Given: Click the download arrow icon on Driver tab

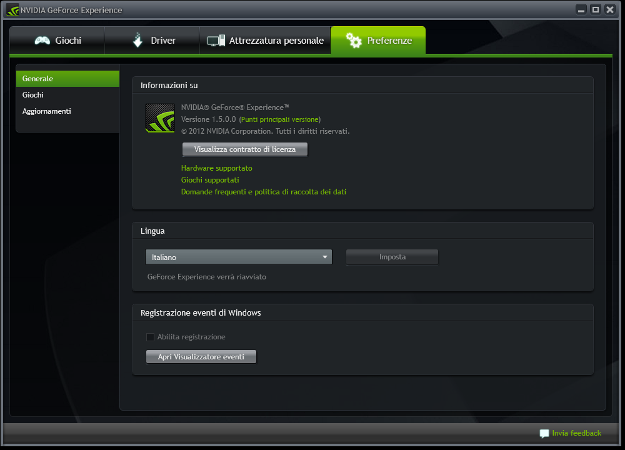Looking at the screenshot, I should pyautogui.click(x=138, y=41).
